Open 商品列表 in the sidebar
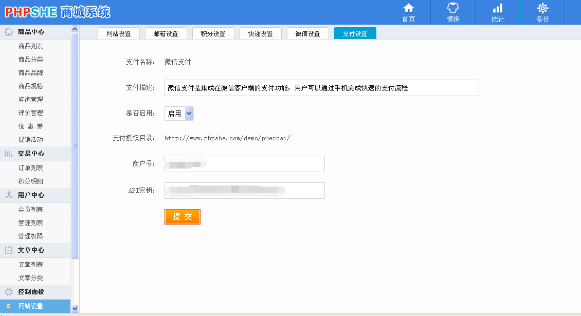Viewport: 581px width, 316px height. (31, 46)
